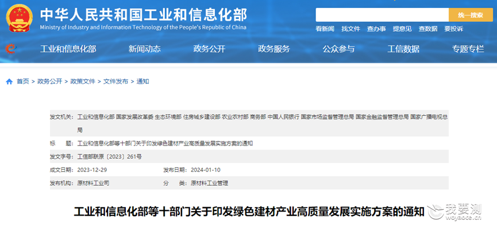Click the red gear MIIT icon
This screenshot has height=227, width=497.
(x=10, y=49)
